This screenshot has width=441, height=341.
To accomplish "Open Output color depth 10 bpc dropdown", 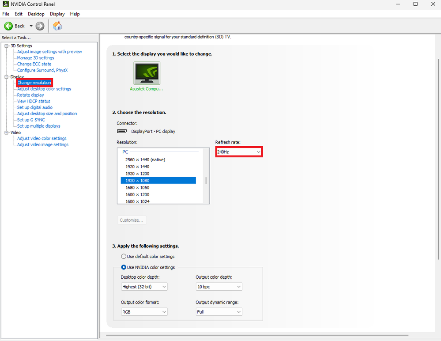I will click(219, 287).
